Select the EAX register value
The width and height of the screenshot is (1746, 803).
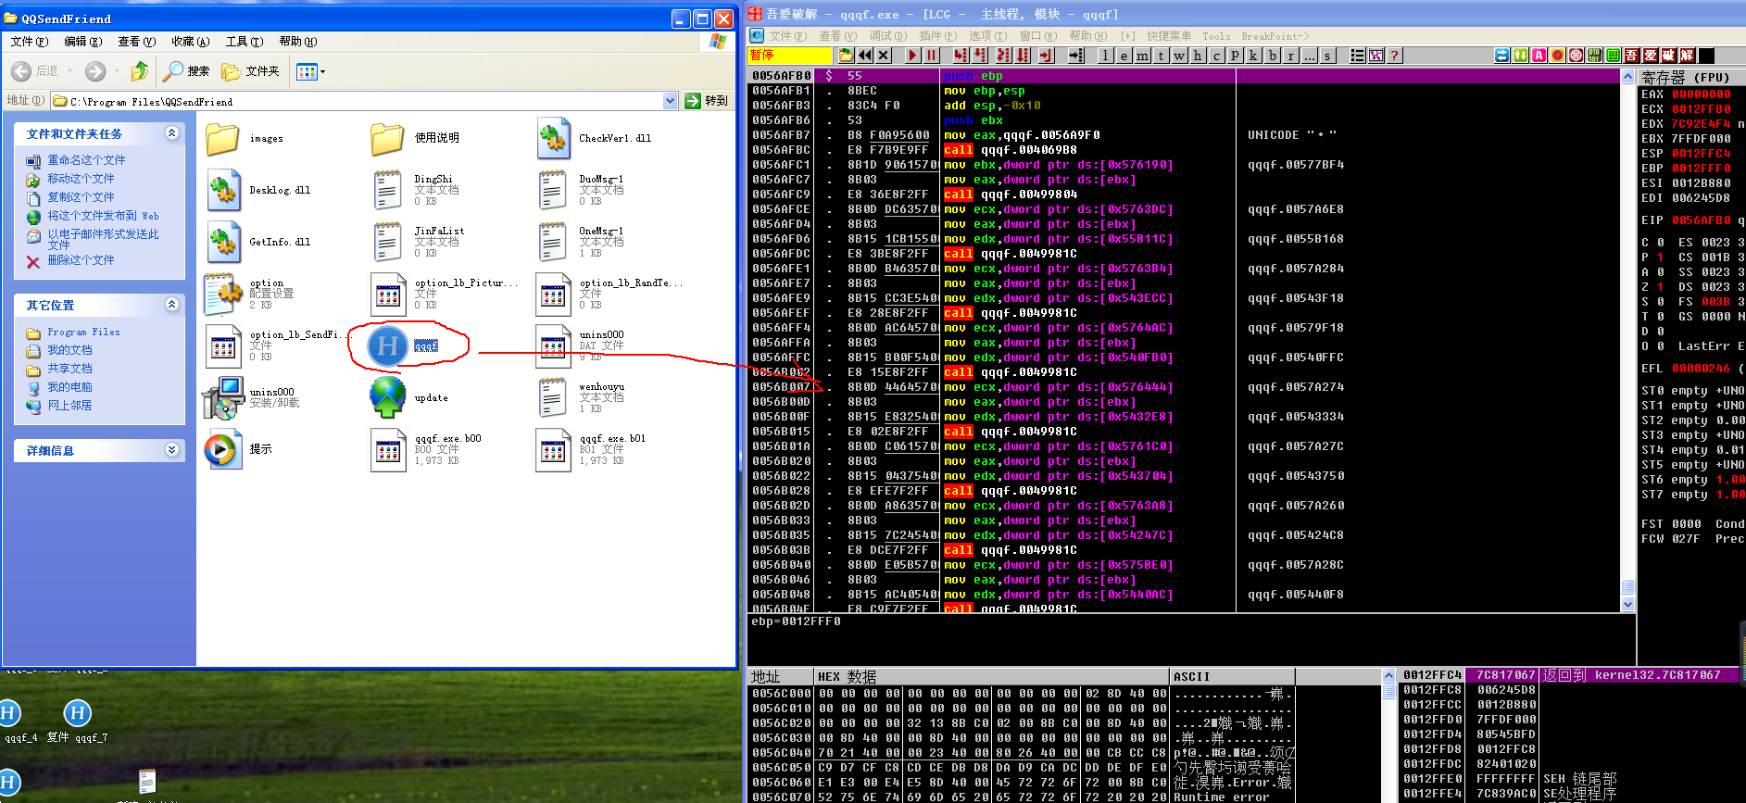coord(1701,94)
